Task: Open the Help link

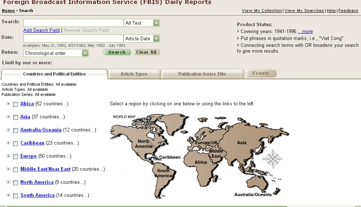Action: point(331,11)
